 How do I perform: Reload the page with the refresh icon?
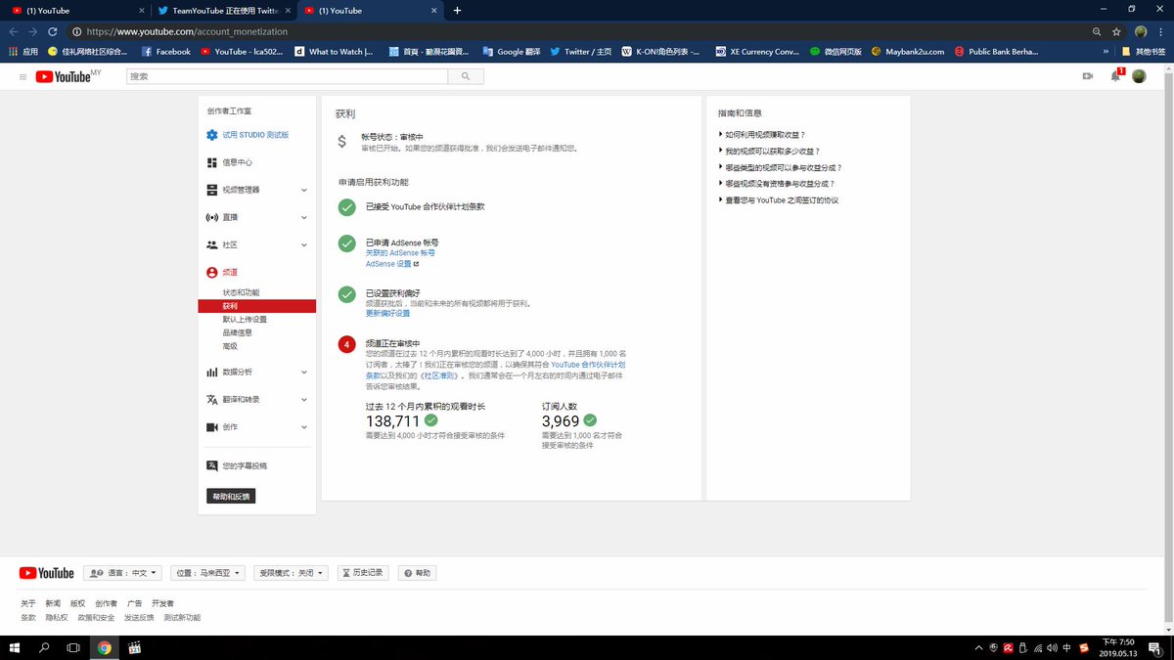pyautogui.click(x=53, y=31)
